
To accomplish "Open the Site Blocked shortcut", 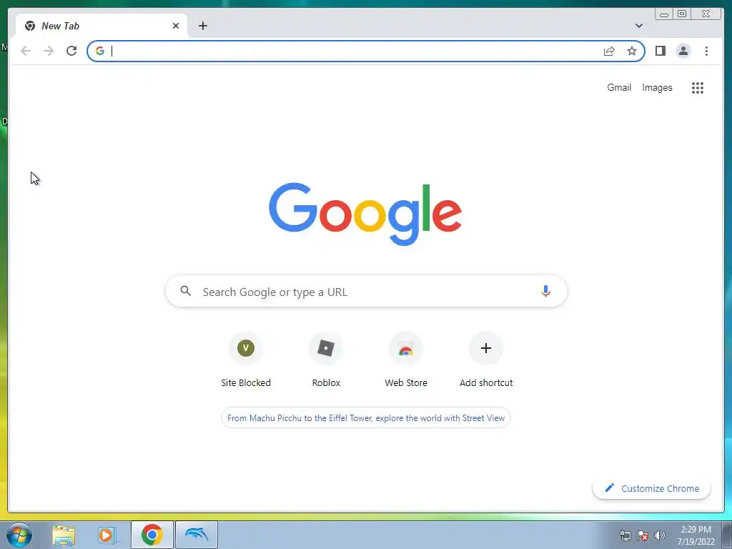I will tap(246, 360).
